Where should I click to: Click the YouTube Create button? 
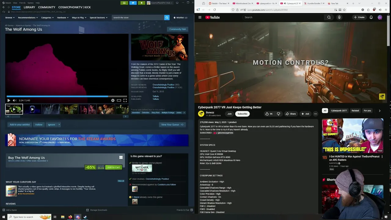point(359,17)
